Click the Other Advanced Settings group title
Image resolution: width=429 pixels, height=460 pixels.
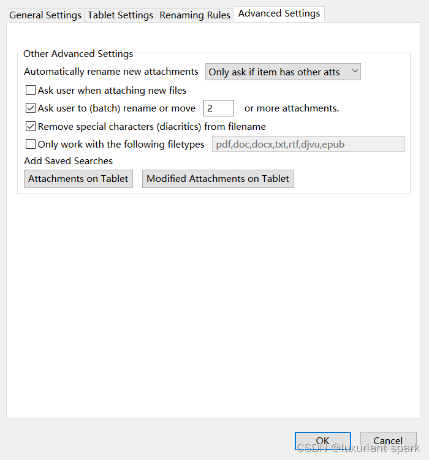(x=78, y=54)
